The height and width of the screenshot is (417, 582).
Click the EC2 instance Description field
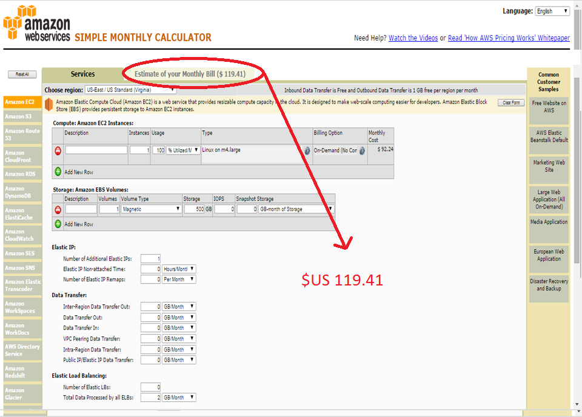tap(96, 150)
